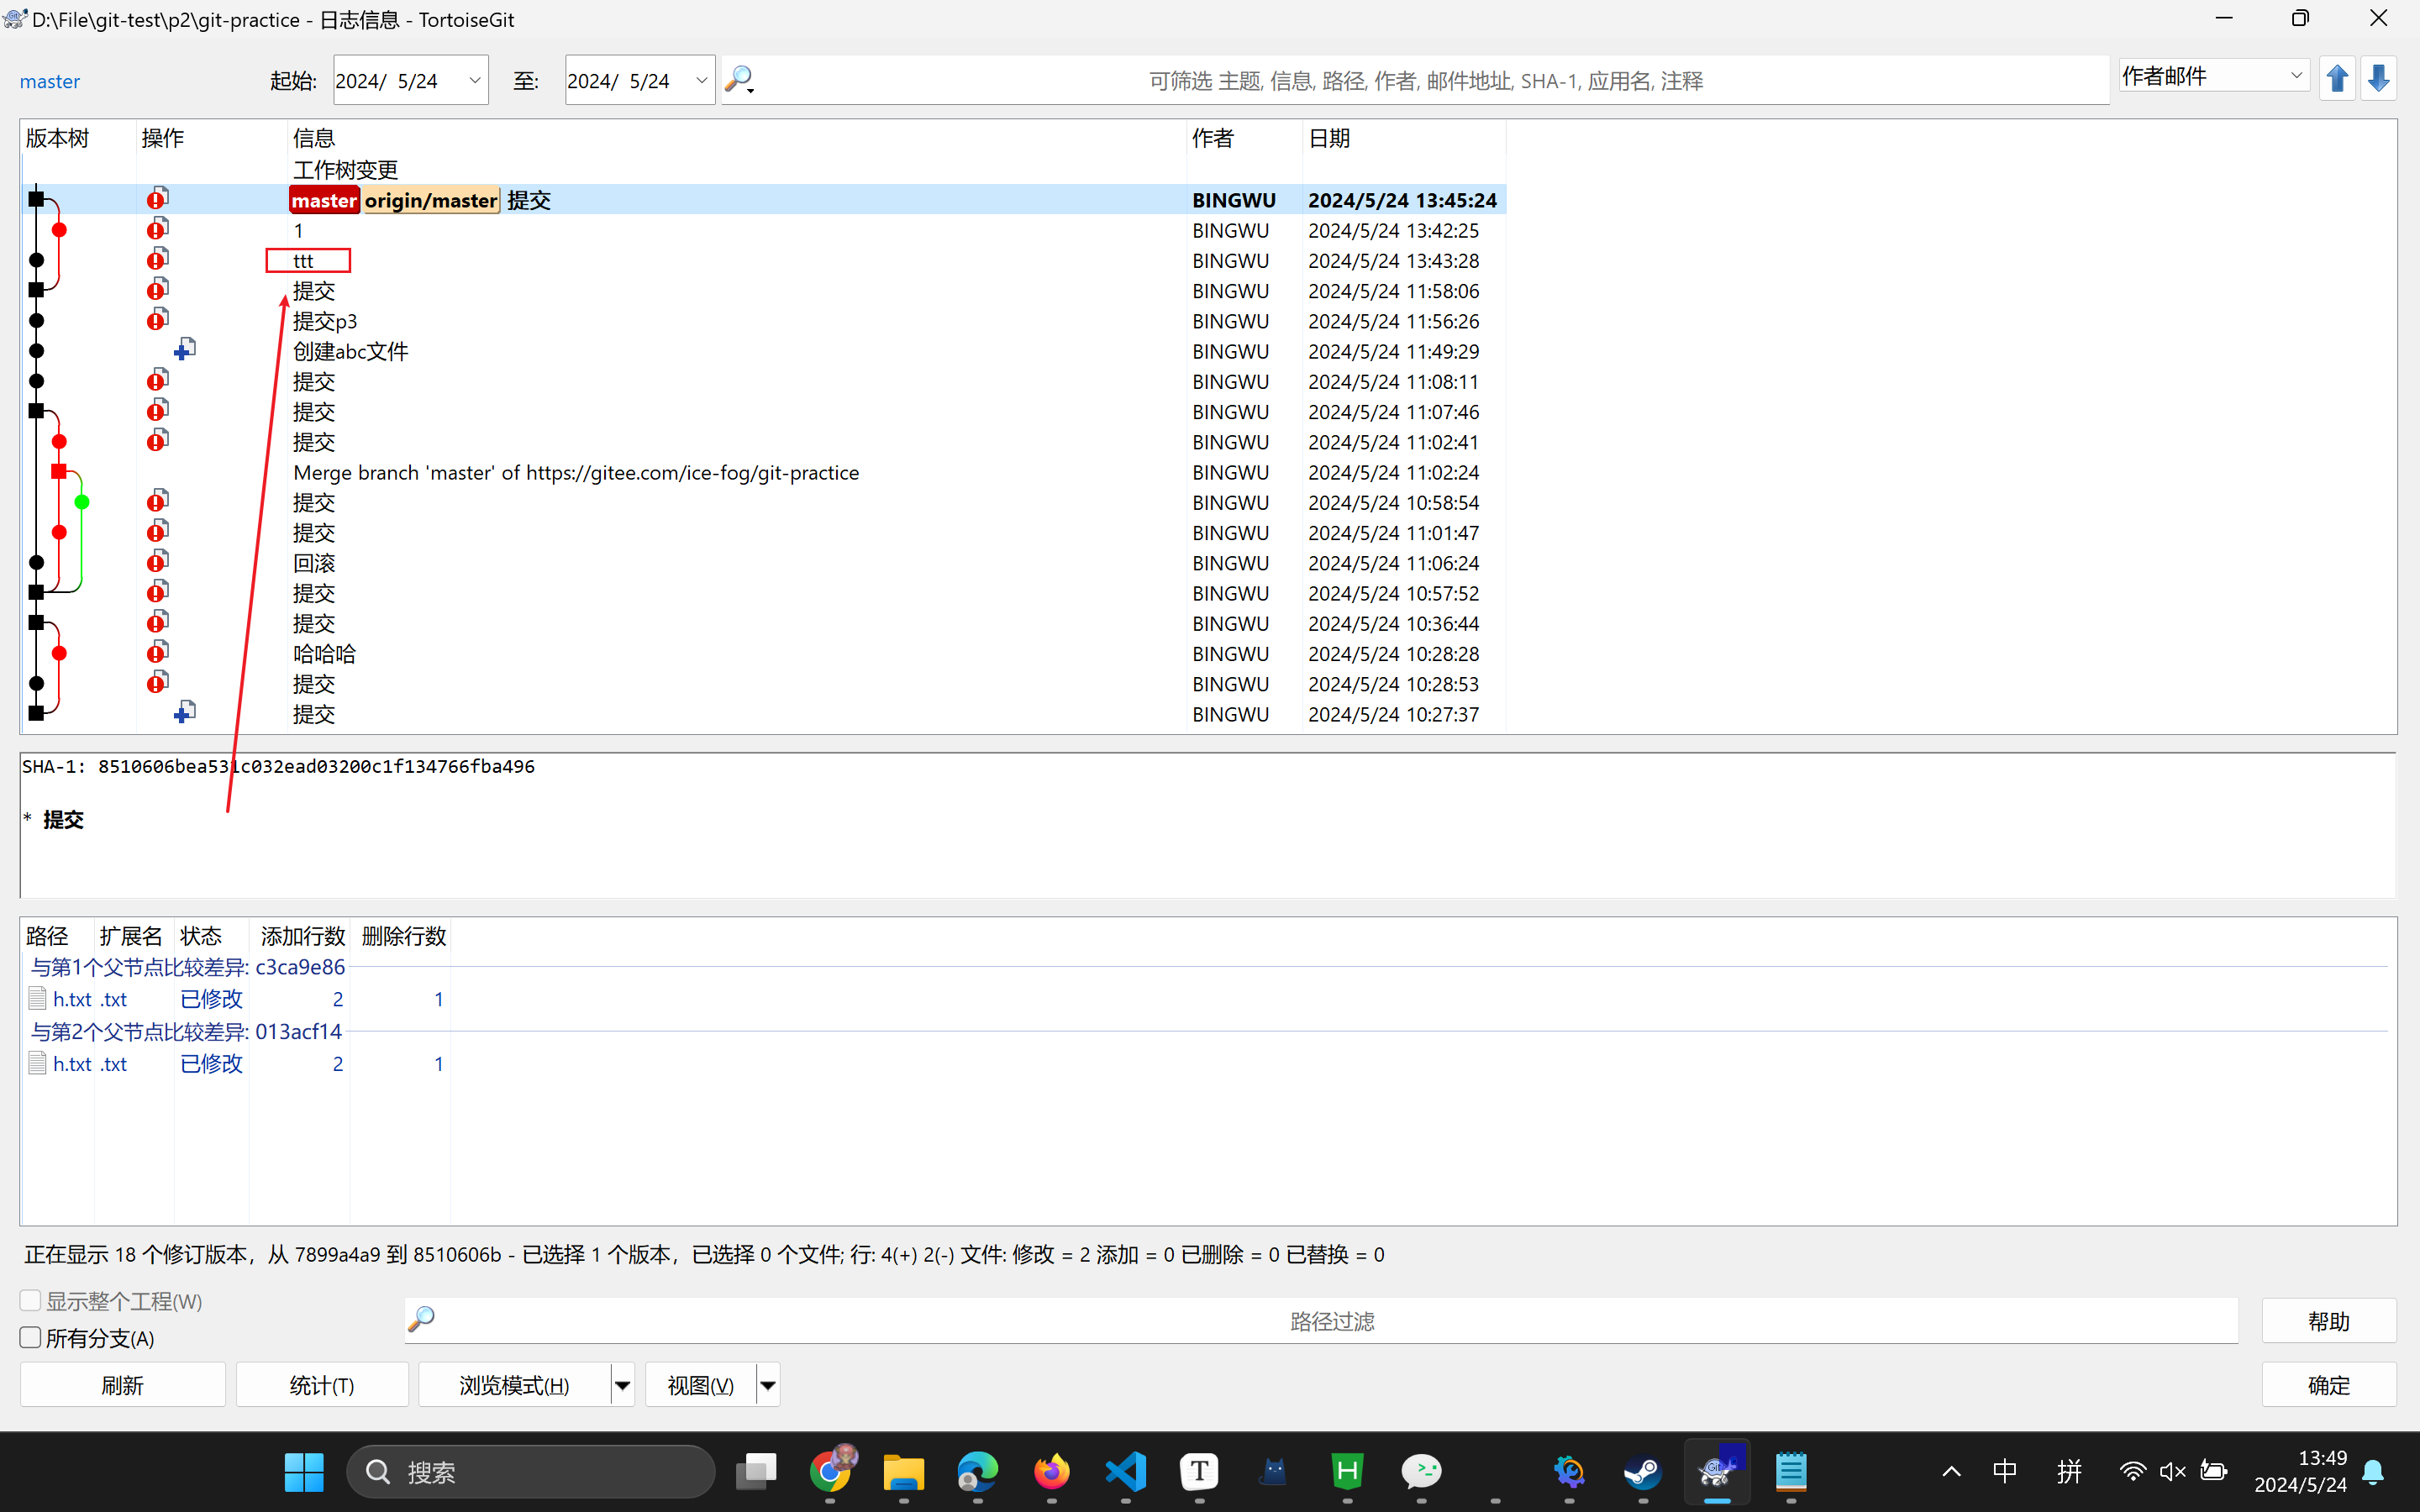Viewport: 2420px width, 1512px height.
Task: Toggle the 显示整个工程 checkbox
Action: [31, 1300]
